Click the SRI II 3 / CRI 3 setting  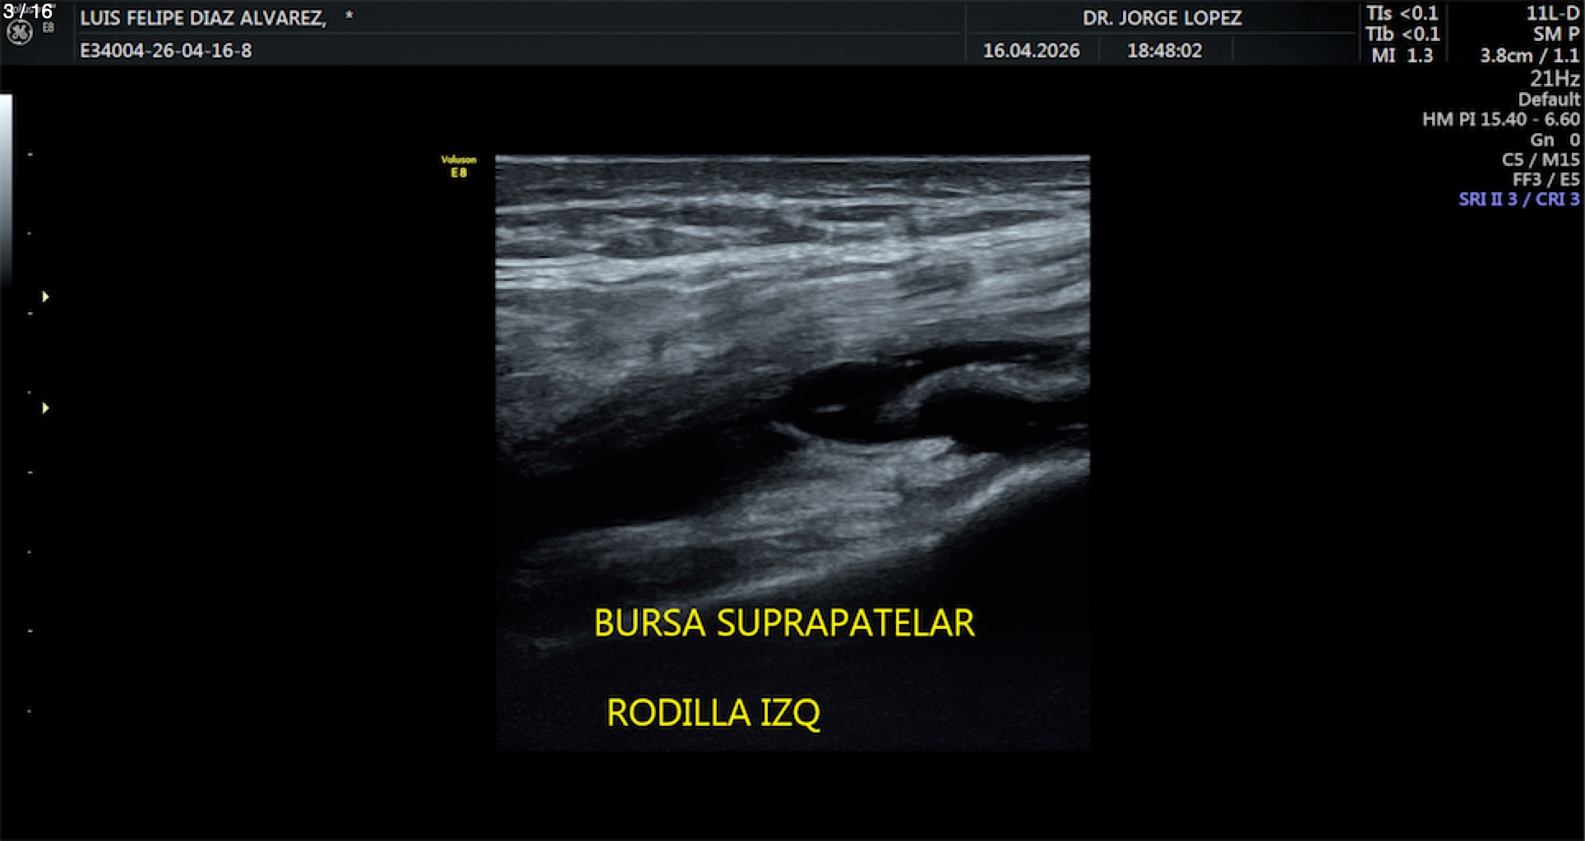(x=1518, y=200)
